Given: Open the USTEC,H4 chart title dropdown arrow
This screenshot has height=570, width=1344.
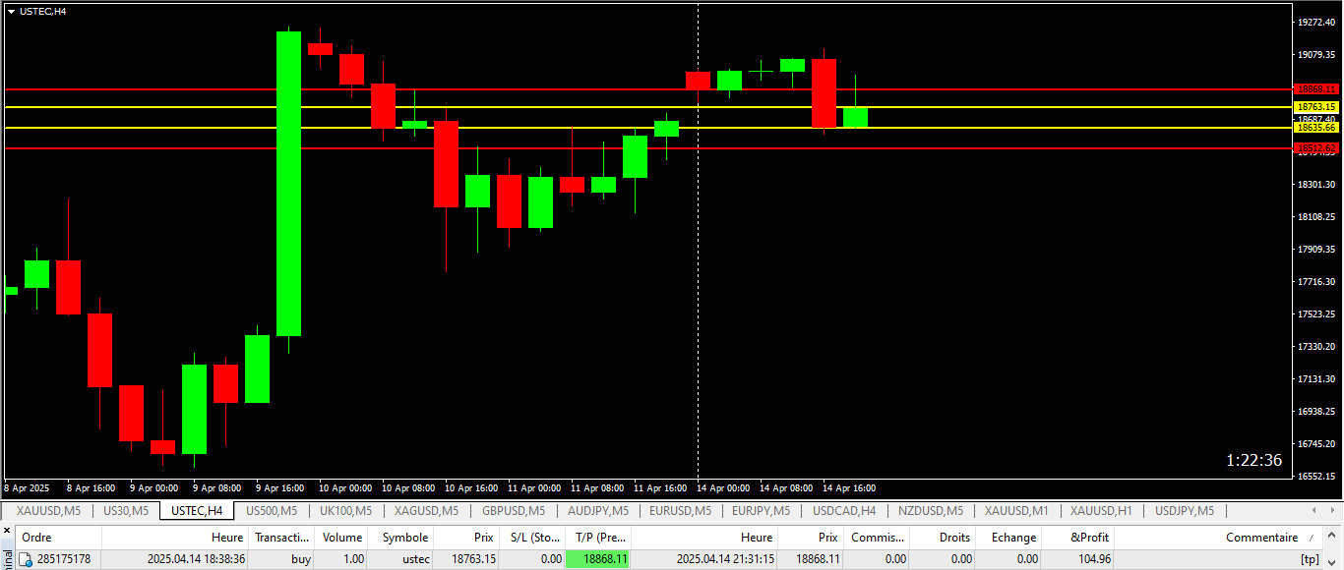Looking at the screenshot, I should pos(11,11).
